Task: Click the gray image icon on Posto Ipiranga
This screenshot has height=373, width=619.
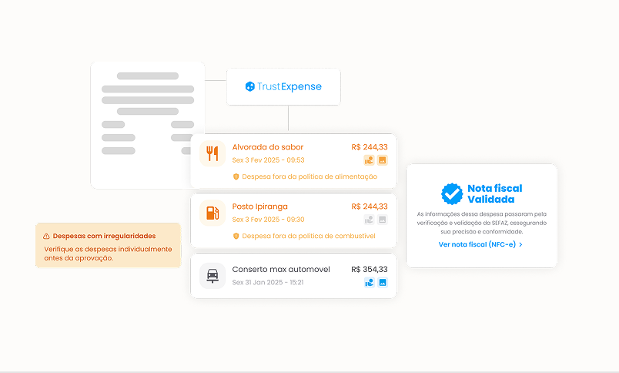Action: pos(382,220)
